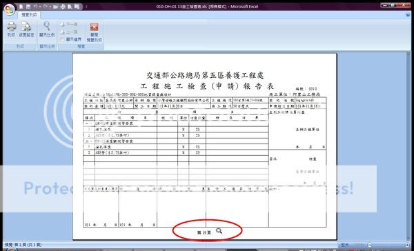This screenshot has width=414, height=251.
Task: Click the Undo icon in quick access toolbar
Action: [x=35, y=6]
